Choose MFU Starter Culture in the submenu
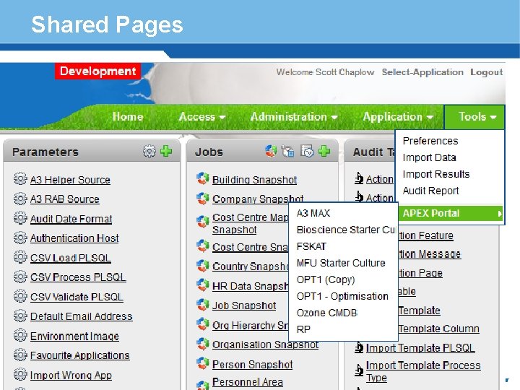This screenshot has width=520, height=390. [341, 263]
